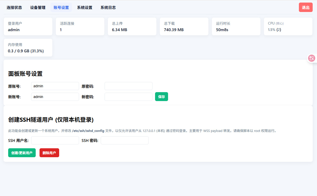Focus the SSH 用户名 field

point(55,140)
